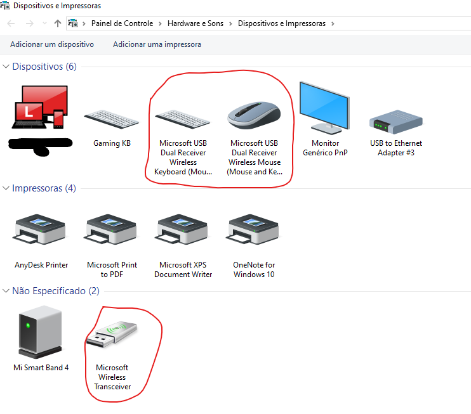Click Dispositivos e Impressoras breadcrumb
This screenshot has width=471, height=414.
click(282, 23)
